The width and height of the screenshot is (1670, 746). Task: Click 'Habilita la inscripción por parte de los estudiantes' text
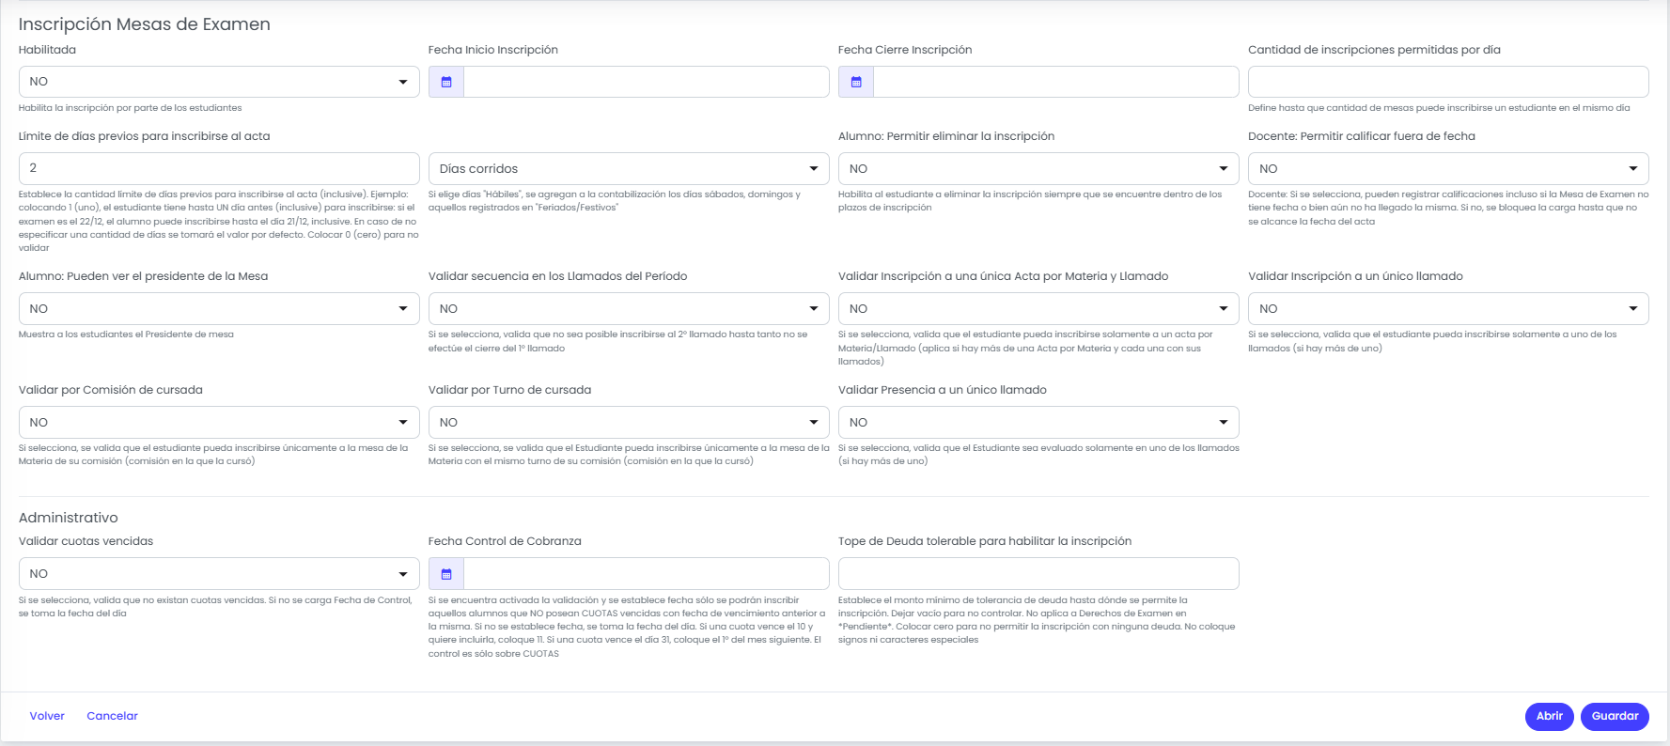point(131,108)
